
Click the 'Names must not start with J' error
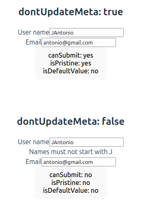click(71, 152)
